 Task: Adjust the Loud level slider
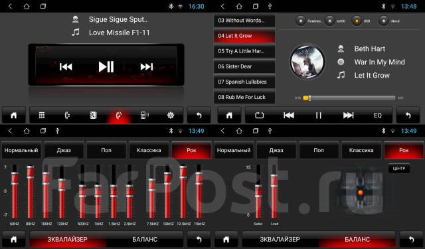274,191
